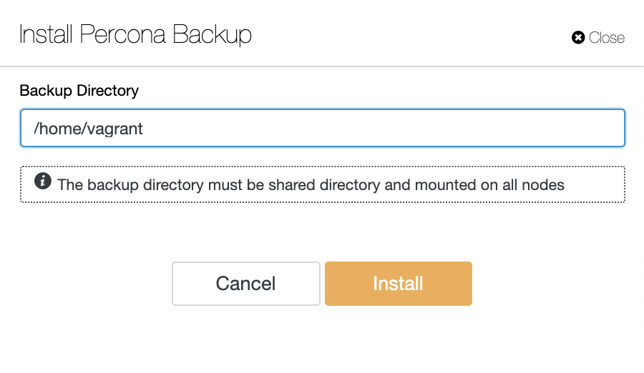Choose the white Cancel button

click(246, 284)
